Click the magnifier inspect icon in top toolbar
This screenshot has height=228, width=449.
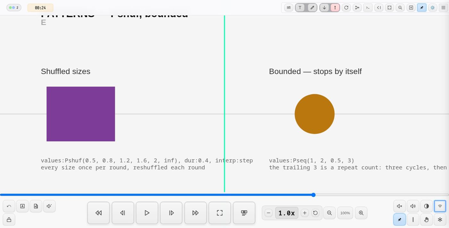click(x=400, y=8)
